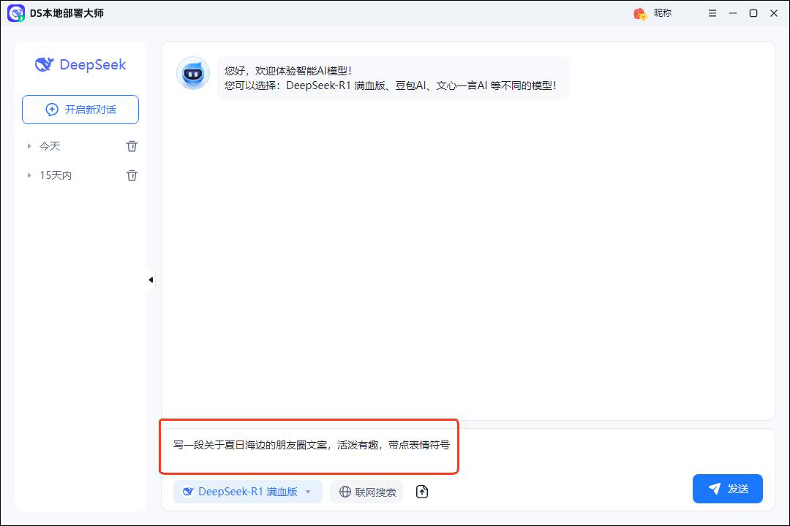Click the send paper-plane icon
Viewport: 790px width, 526px height.
point(713,489)
